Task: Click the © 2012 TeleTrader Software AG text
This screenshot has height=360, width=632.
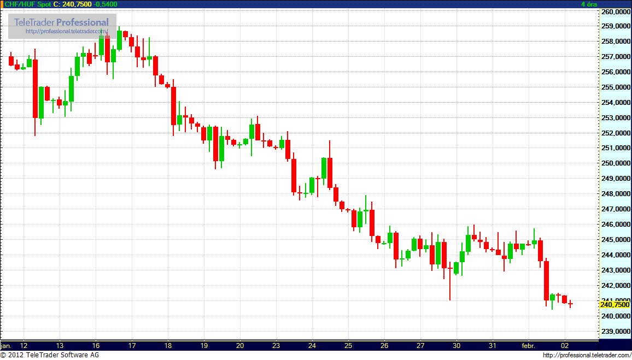Action: coord(50,355)
